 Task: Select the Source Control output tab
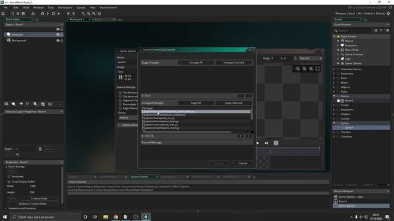coord(139,177)
